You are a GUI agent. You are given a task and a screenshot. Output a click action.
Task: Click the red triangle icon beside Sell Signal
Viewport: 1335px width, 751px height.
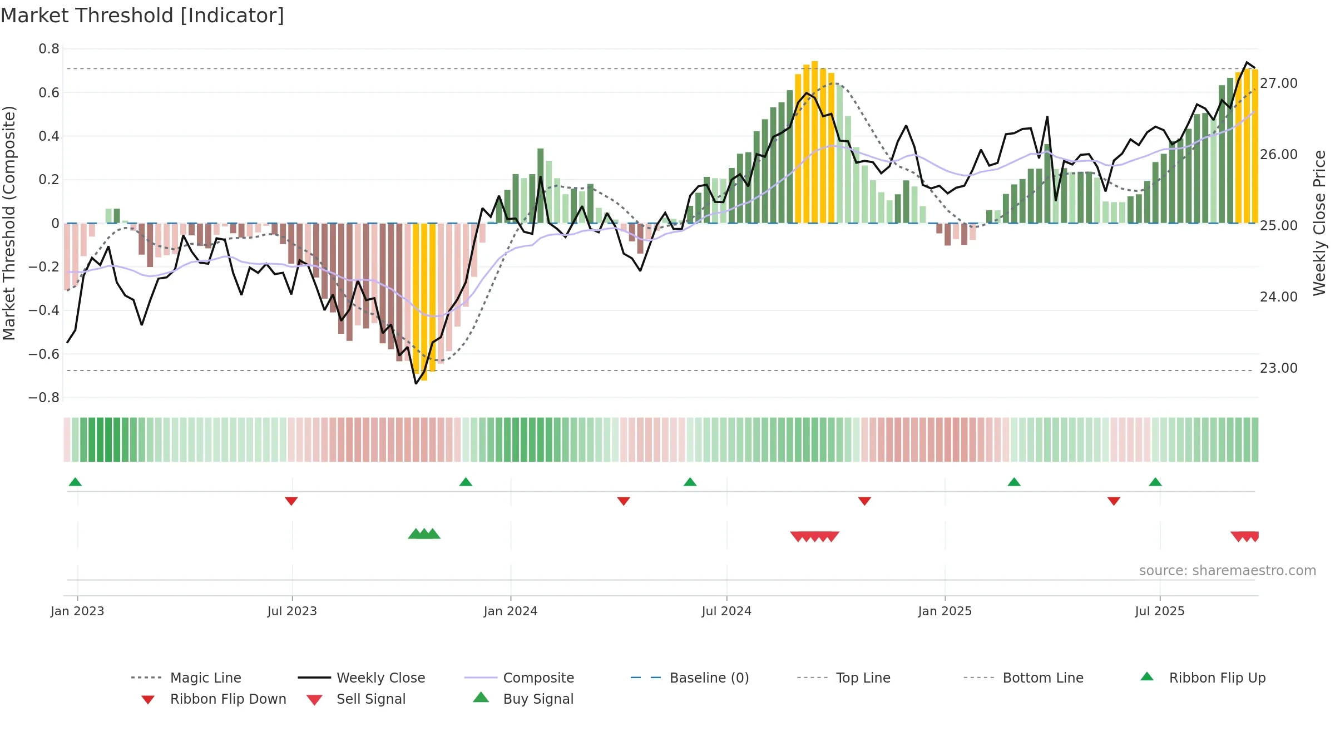pos(314,700)
